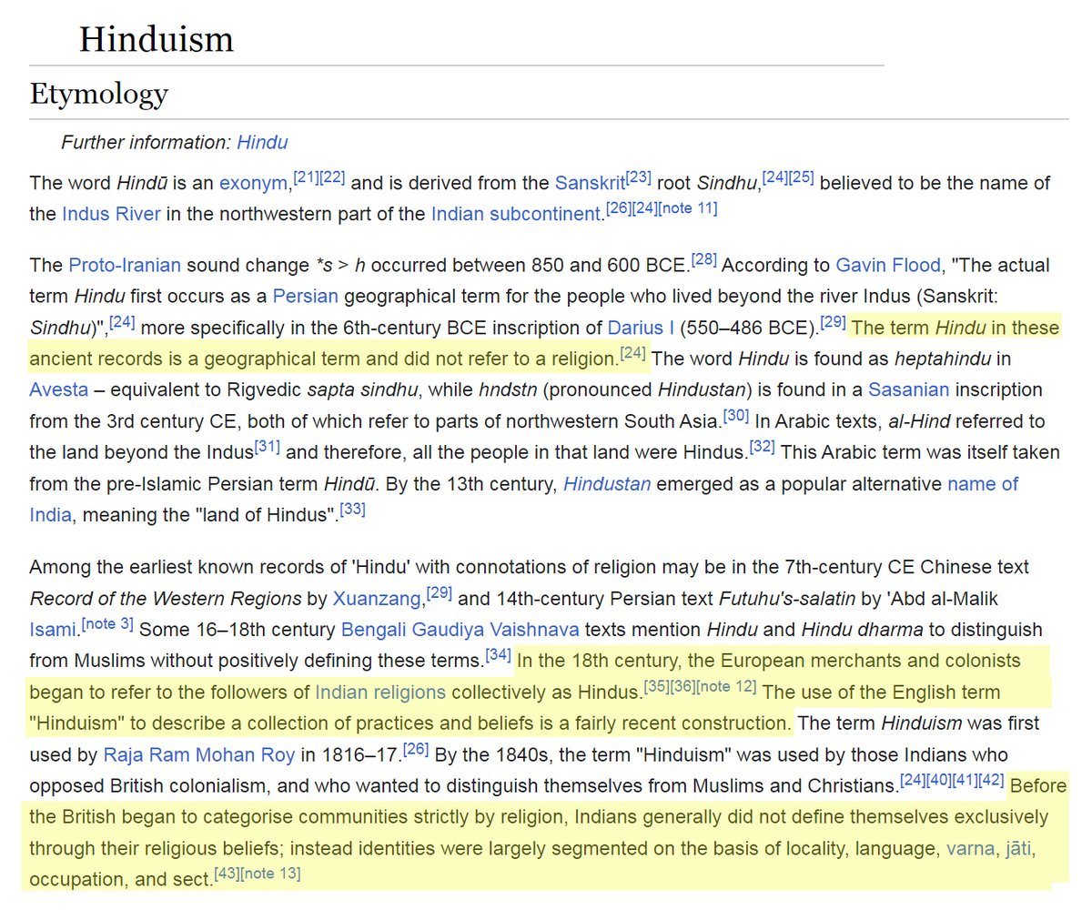Open citation [26] after 1816–17

[x=416, y=750]
